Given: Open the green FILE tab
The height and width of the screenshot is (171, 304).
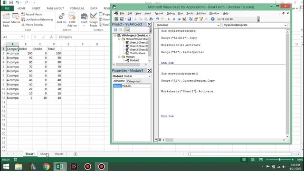Looking at the screenshot, I should (7, 9).
